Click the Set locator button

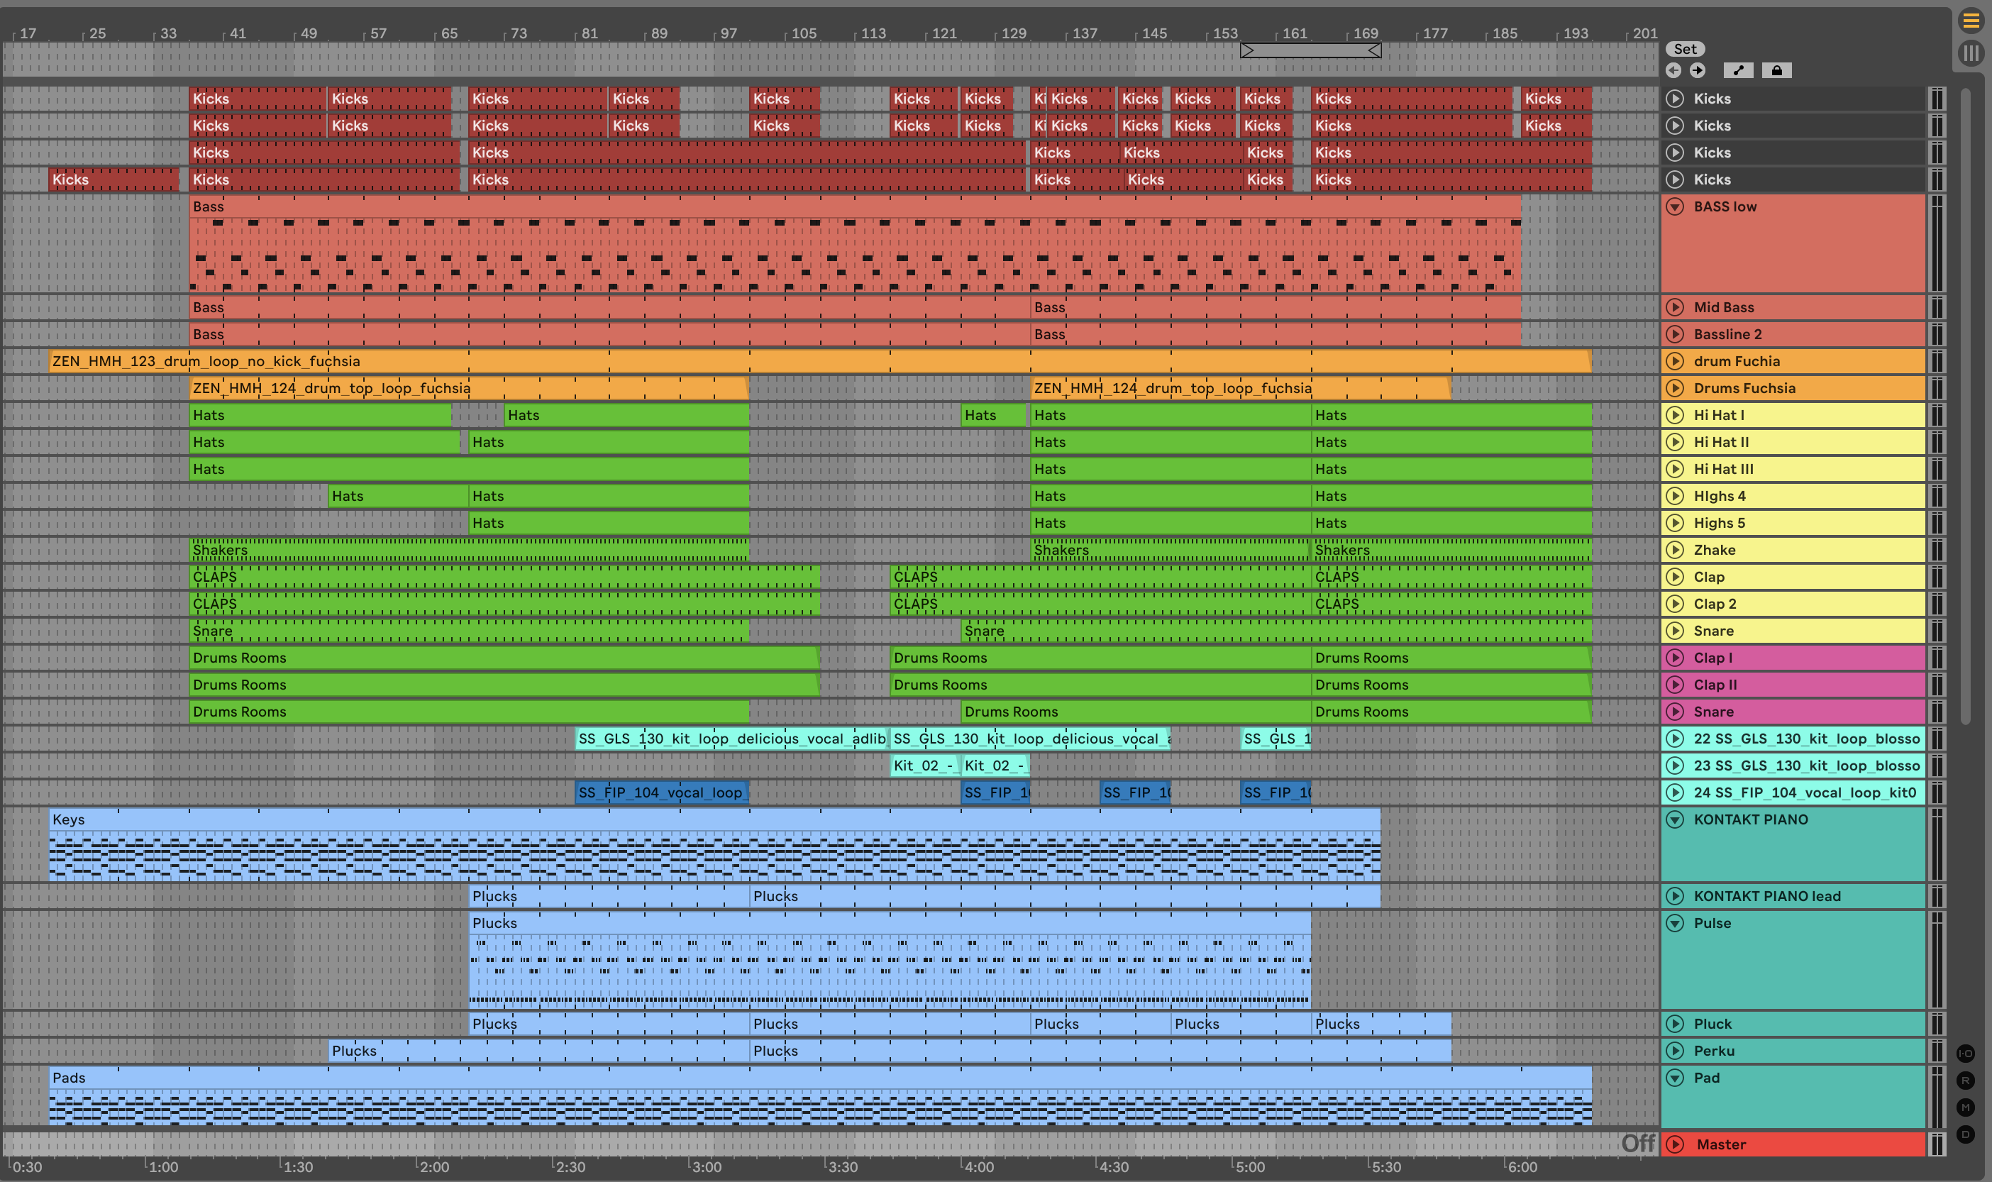(x=1684, y=48)
